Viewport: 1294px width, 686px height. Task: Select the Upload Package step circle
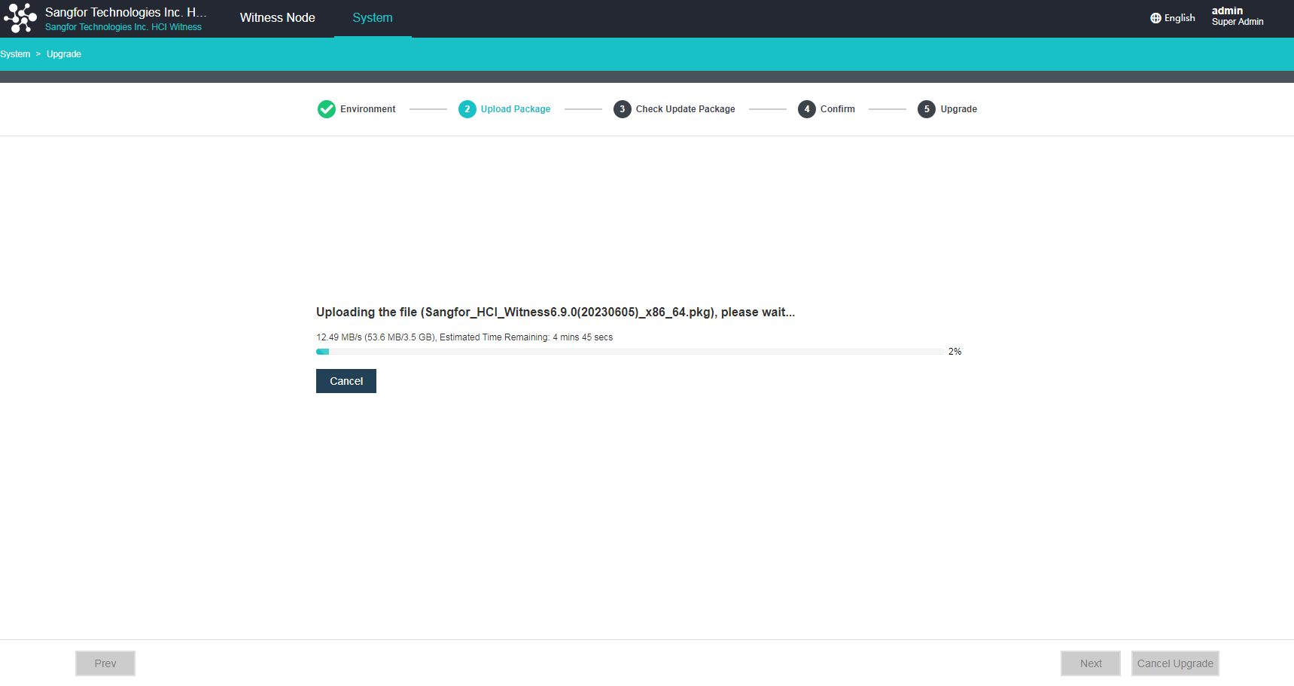(x=467, y=108)
